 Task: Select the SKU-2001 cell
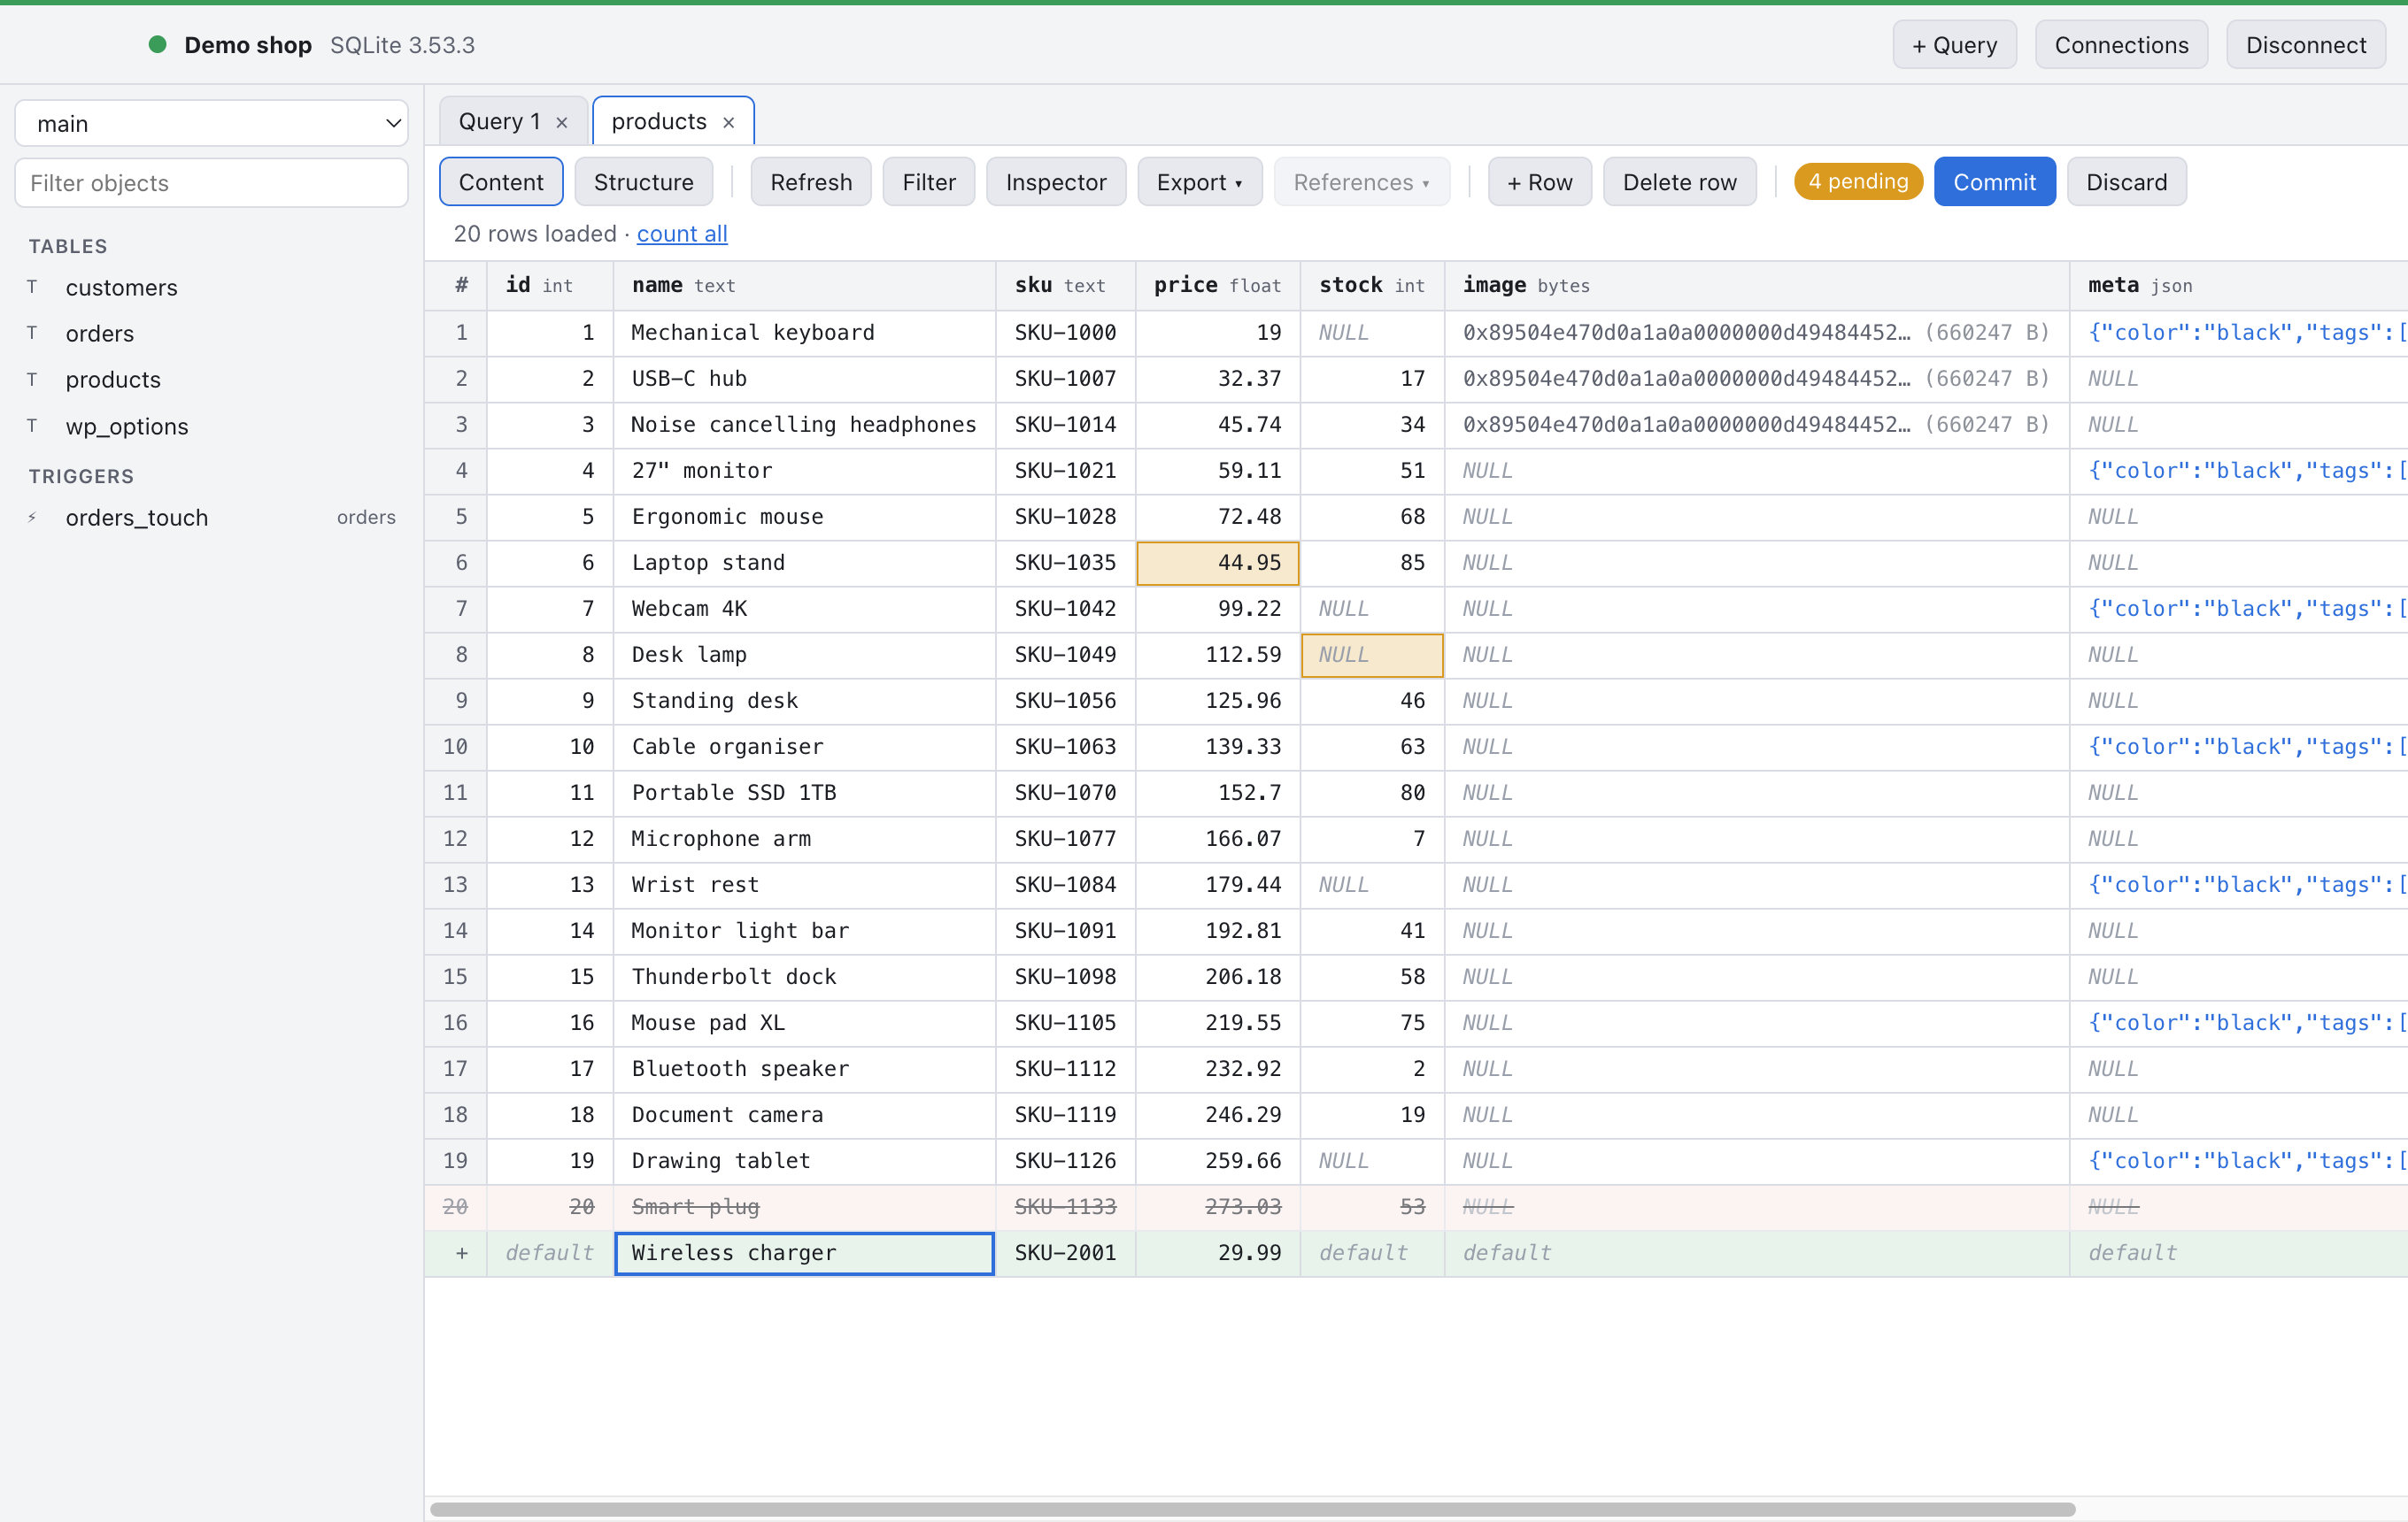click(x=1065, y=1253)
